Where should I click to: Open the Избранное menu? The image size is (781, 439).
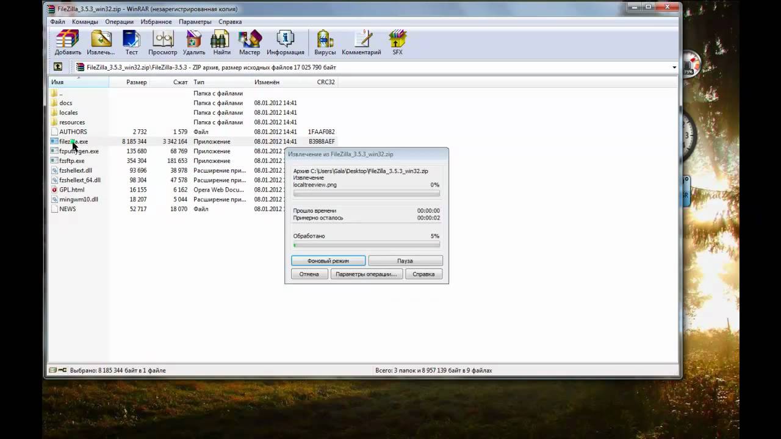coord(156,21)
